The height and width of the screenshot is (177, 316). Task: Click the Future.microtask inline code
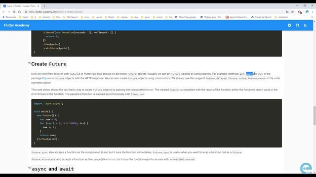[43, 159]
